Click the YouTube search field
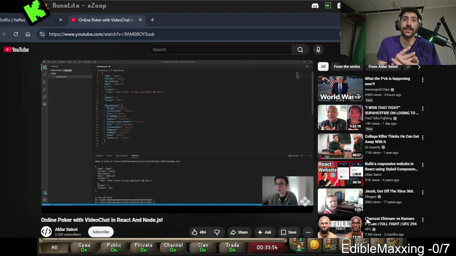Viewport: 456px width, 256px height. pos(220,50)
